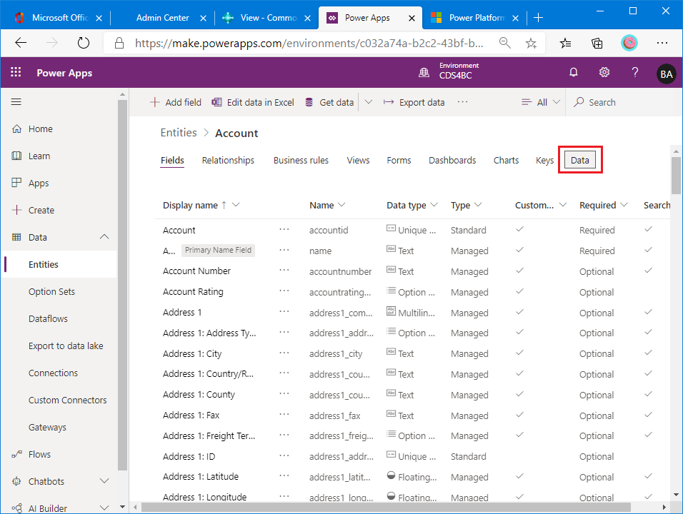Click the Entities breadcrumb link
Screen dimensions: 683x514
tap(179, 133)
